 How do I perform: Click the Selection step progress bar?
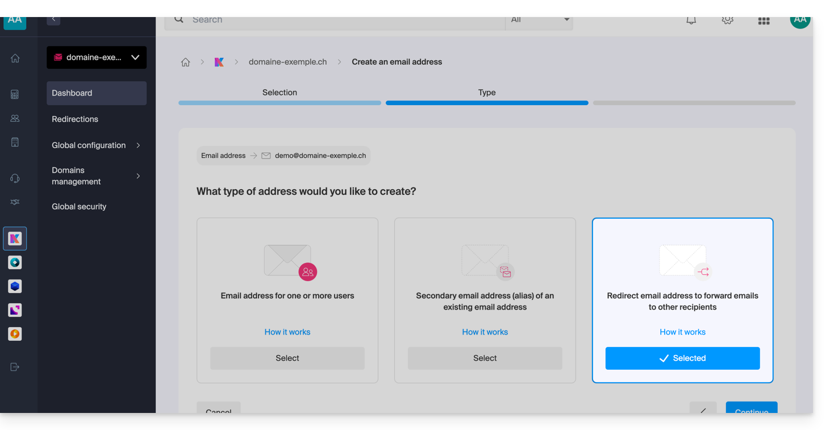click(x=280, y=103)
